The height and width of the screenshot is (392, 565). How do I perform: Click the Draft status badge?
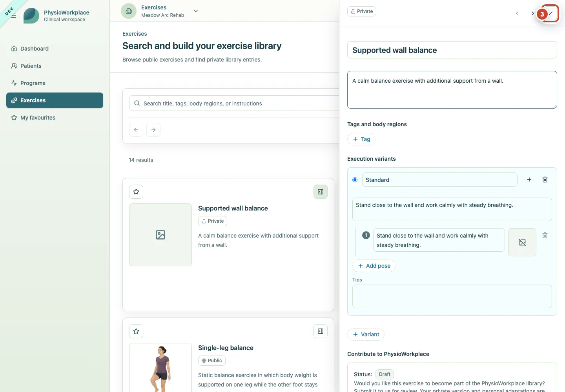coord(385,374)
